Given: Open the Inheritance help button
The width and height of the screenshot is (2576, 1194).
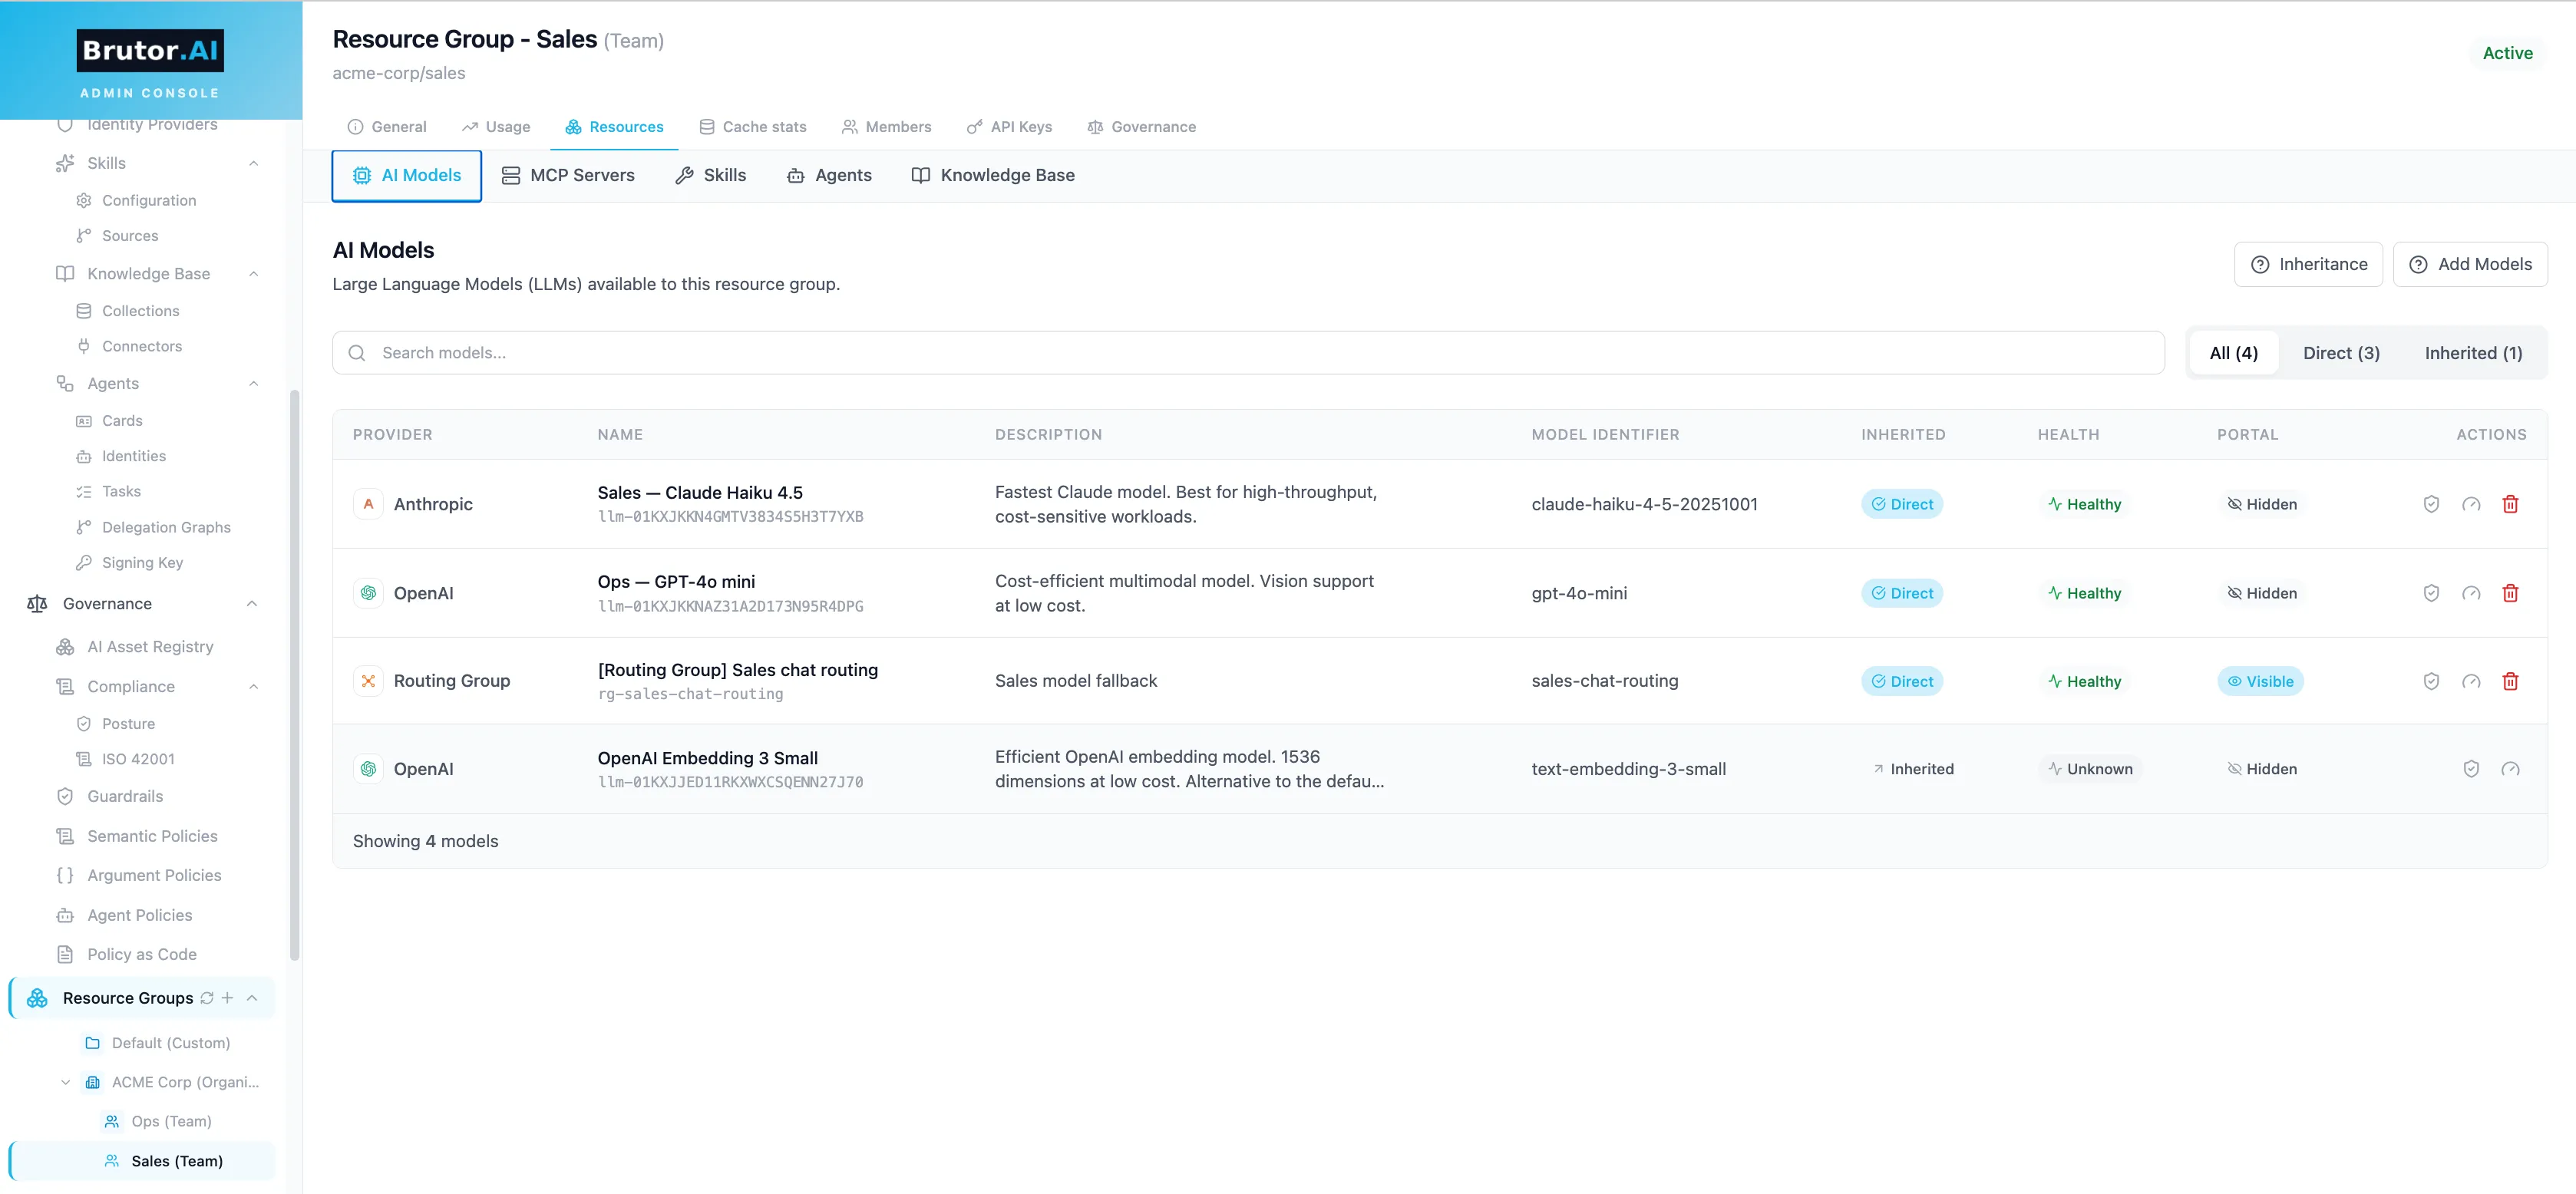Looking at the screenshot, I should [x=2308, y=264].
